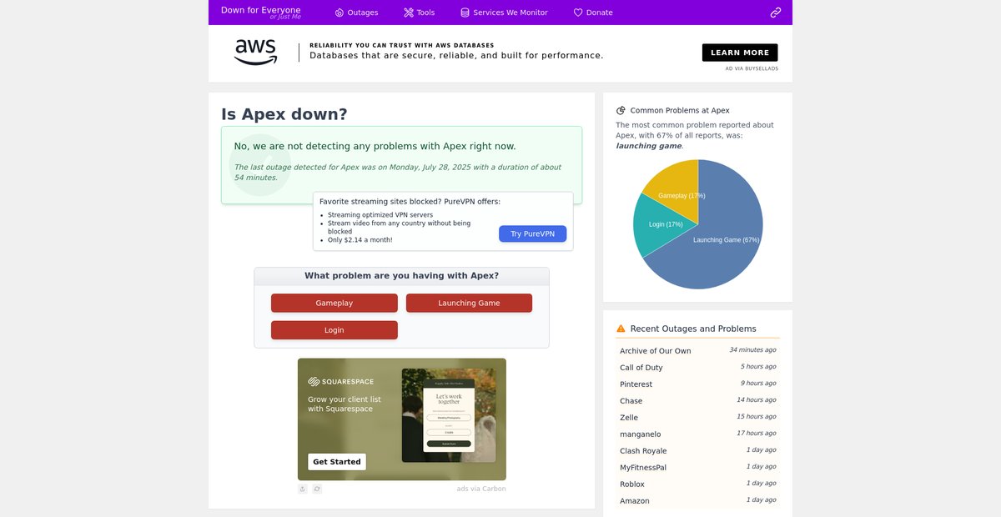Click the LEARN MORE button in AWS ad

740,53
